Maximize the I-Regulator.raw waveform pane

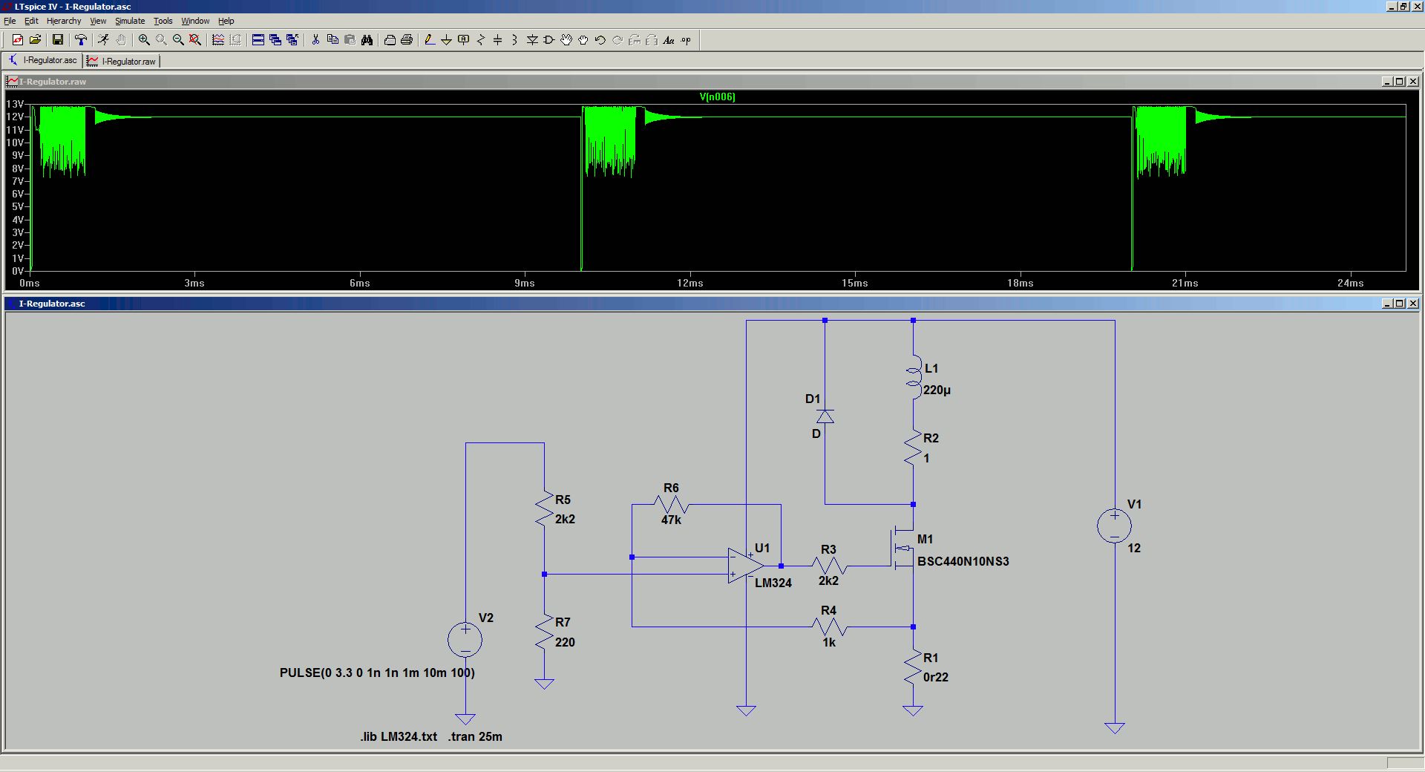tap(1399, 82)
